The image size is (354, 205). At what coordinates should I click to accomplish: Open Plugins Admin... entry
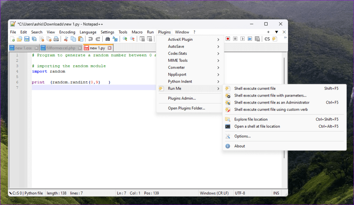coord(190,98)
